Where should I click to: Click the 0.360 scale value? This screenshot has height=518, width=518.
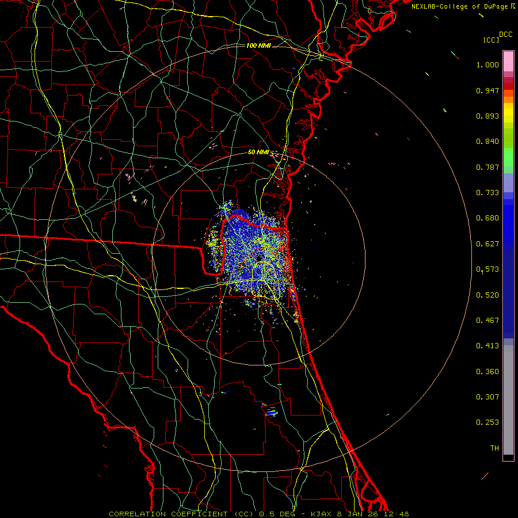487,372
